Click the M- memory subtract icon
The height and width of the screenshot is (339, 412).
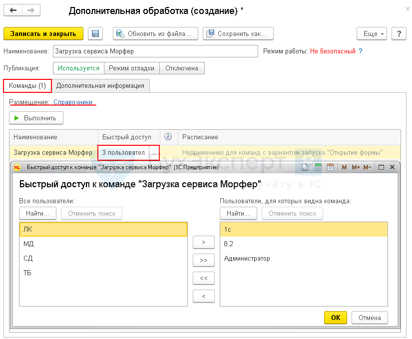click(368, 167)
